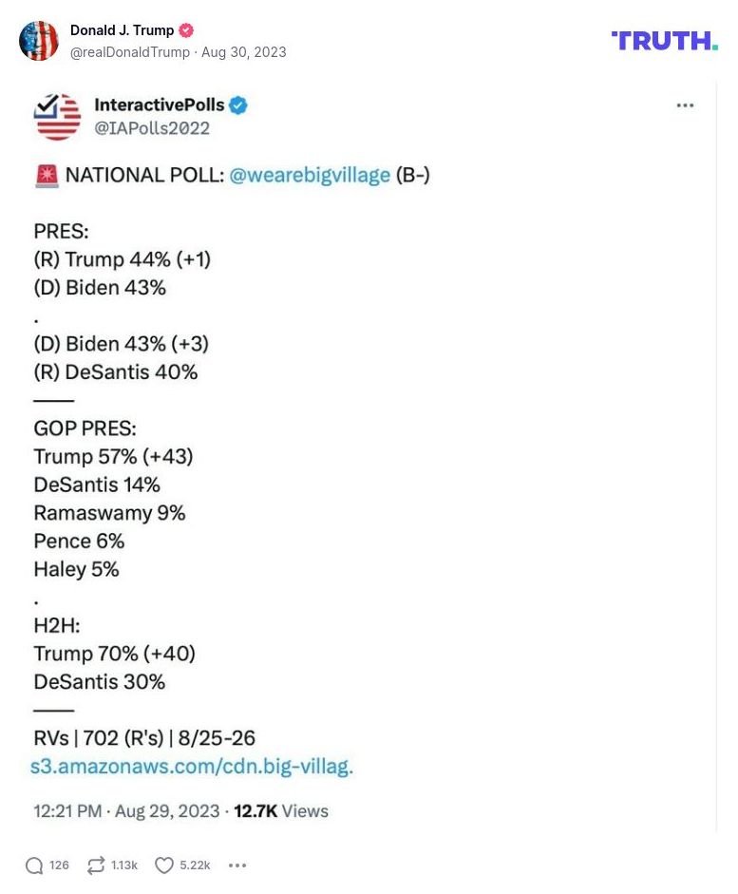Screen dimensions: 738x894
Task: Select the @realDonaldTrump username
Action: click(130, 52)
